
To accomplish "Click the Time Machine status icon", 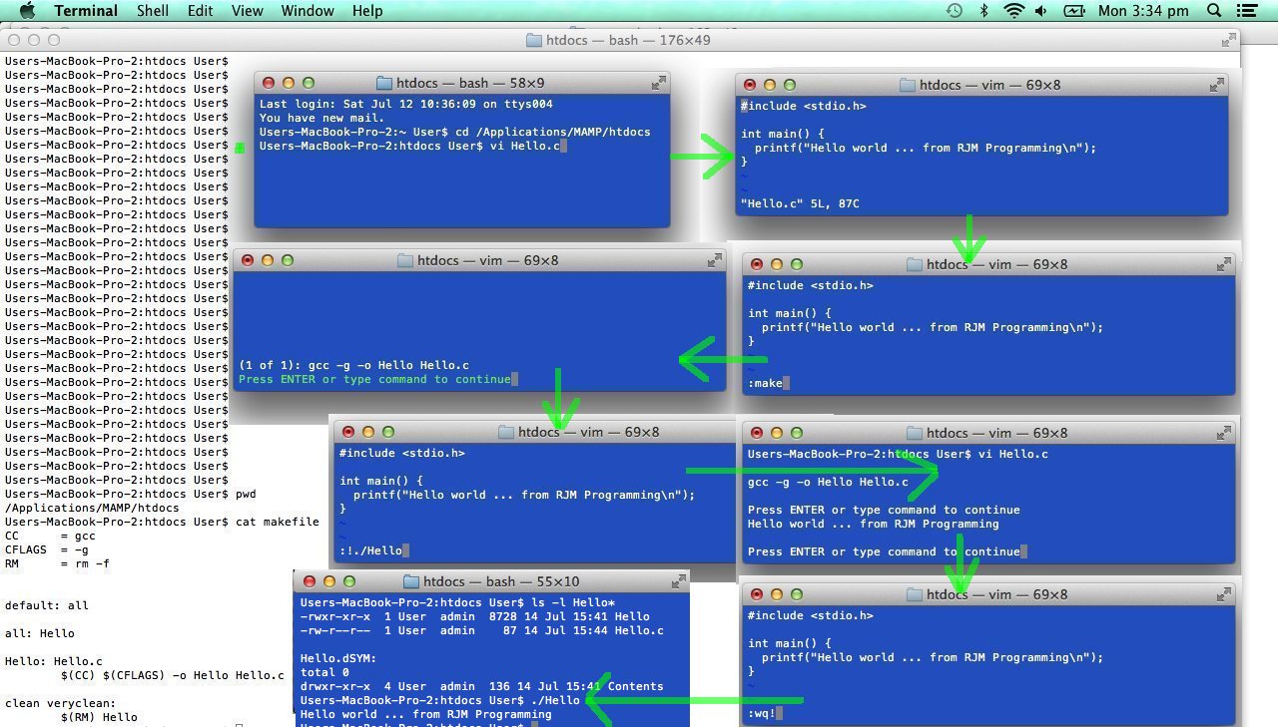I will [955, 11].
